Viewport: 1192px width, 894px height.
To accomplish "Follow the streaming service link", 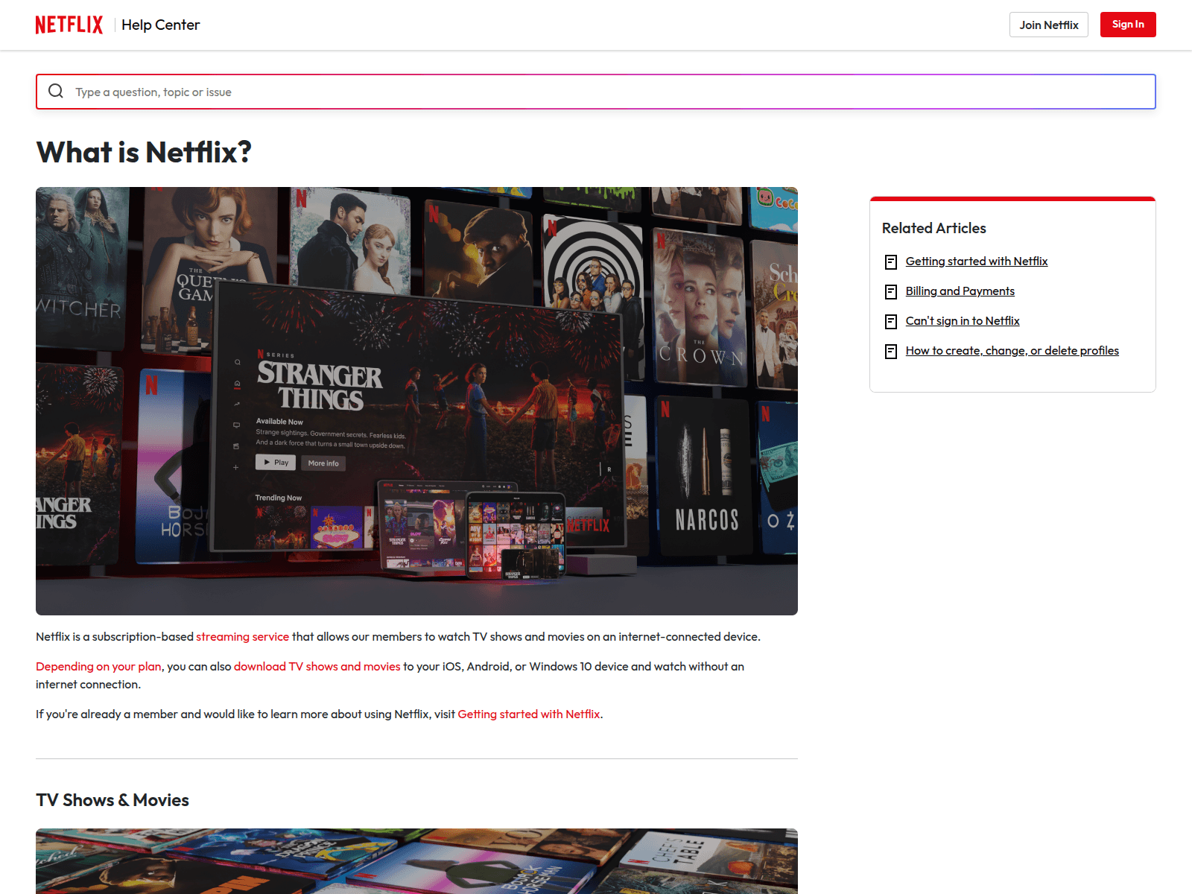I will 242,637.
